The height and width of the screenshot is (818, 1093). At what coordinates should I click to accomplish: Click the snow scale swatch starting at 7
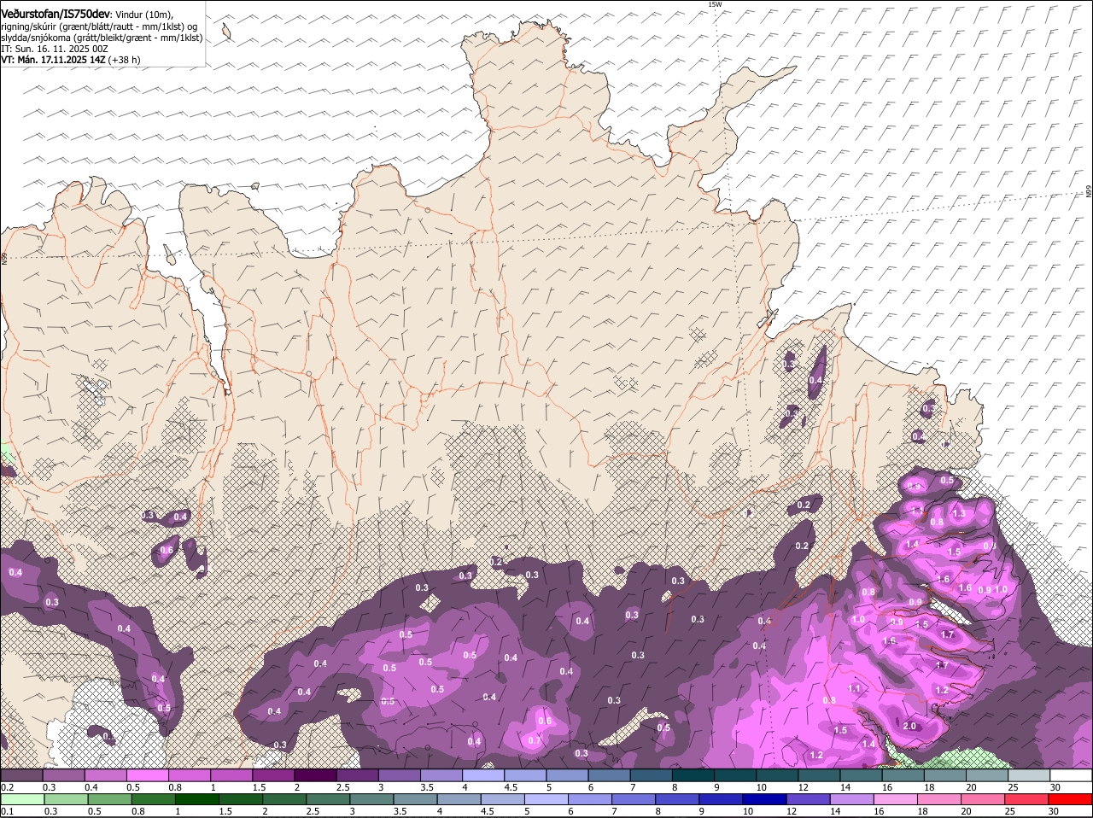tap(651, 775)
